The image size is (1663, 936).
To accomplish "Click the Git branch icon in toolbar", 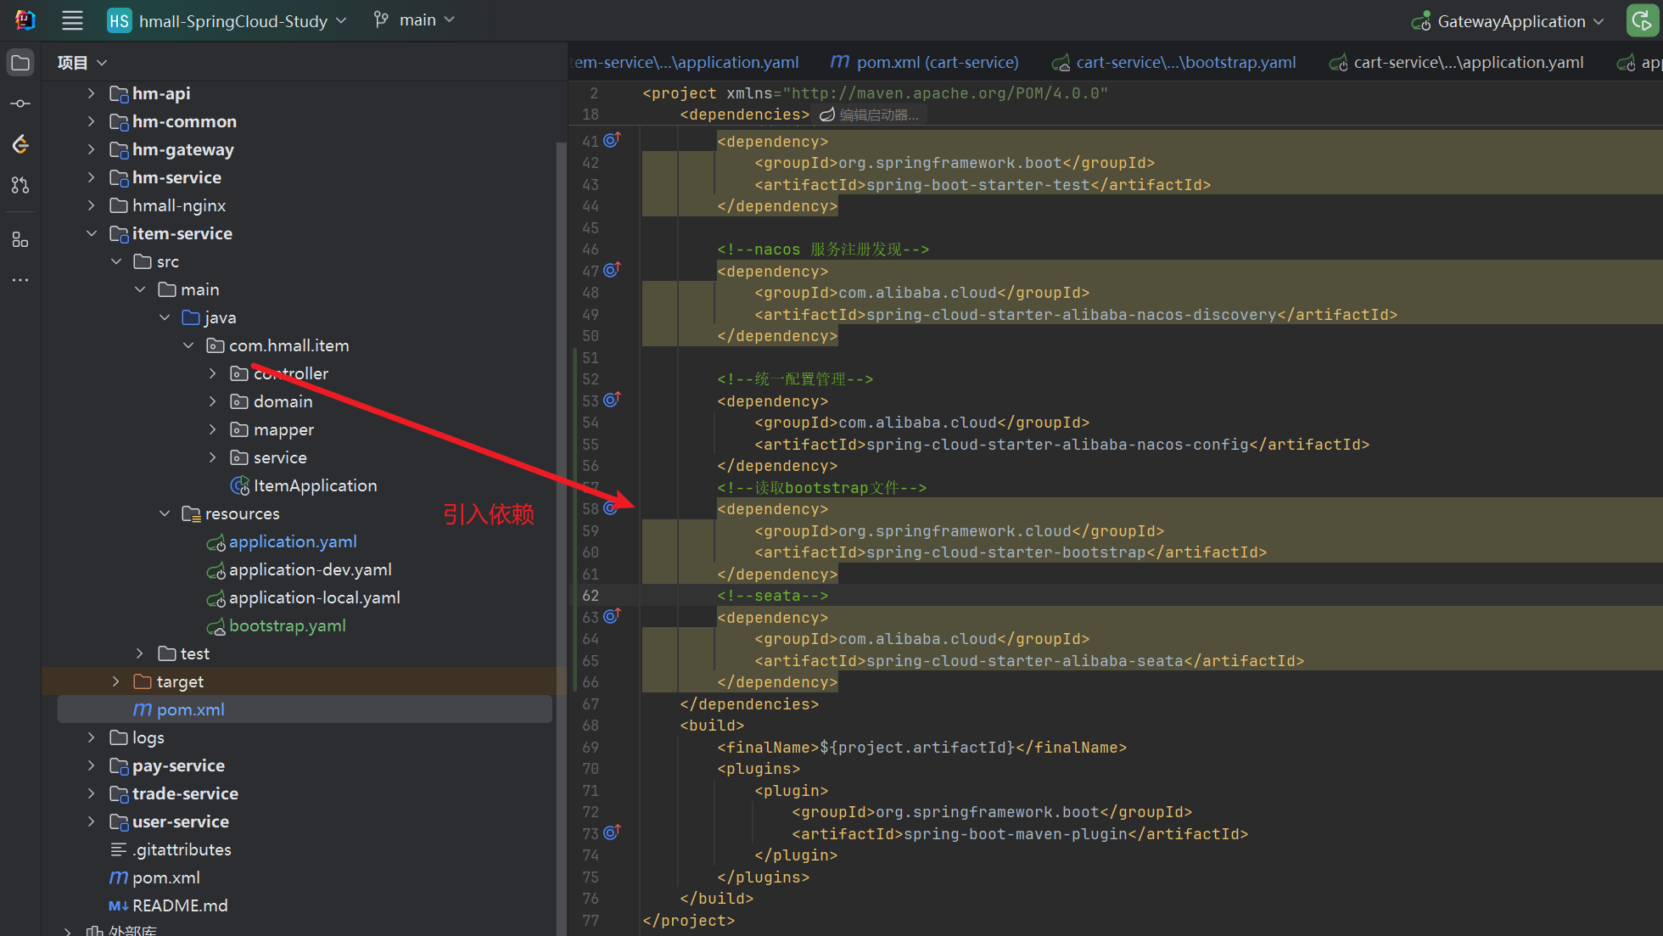I will click(x=382, y=20).
